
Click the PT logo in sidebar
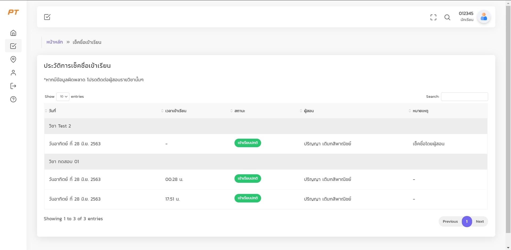click(13, 12)
